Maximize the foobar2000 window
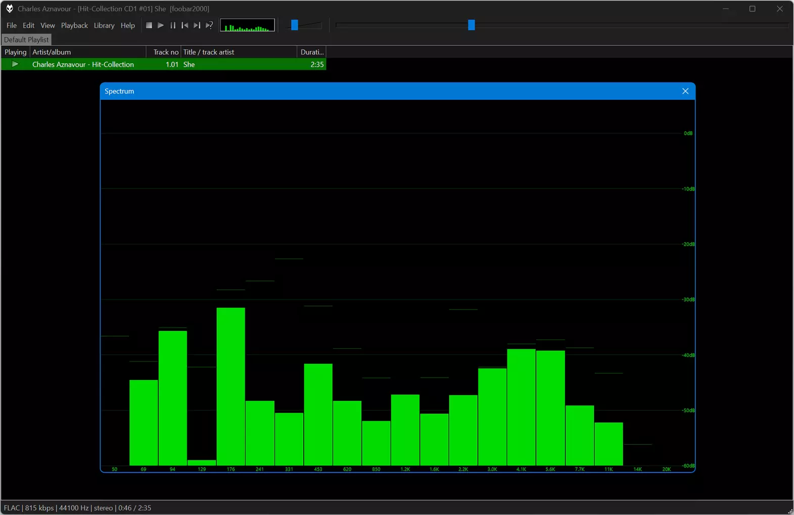 (752, 9)
